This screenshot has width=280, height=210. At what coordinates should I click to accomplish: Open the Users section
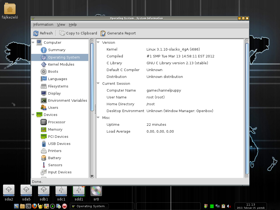coord(53,108)
